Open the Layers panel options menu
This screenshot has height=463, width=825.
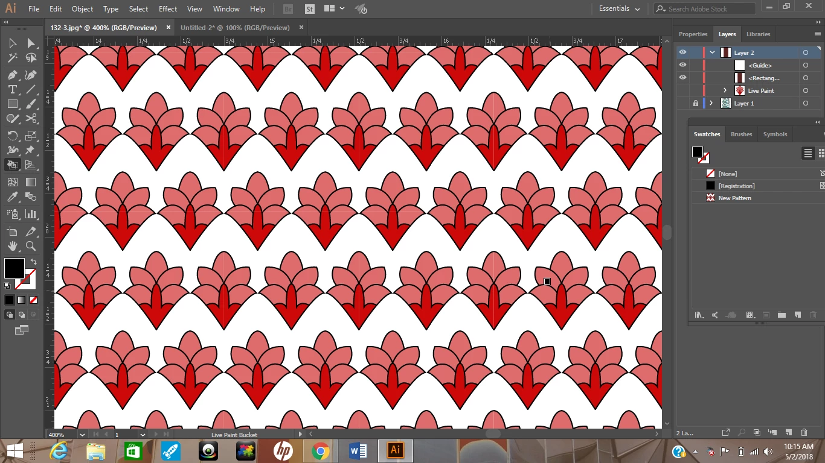point(818,34)
